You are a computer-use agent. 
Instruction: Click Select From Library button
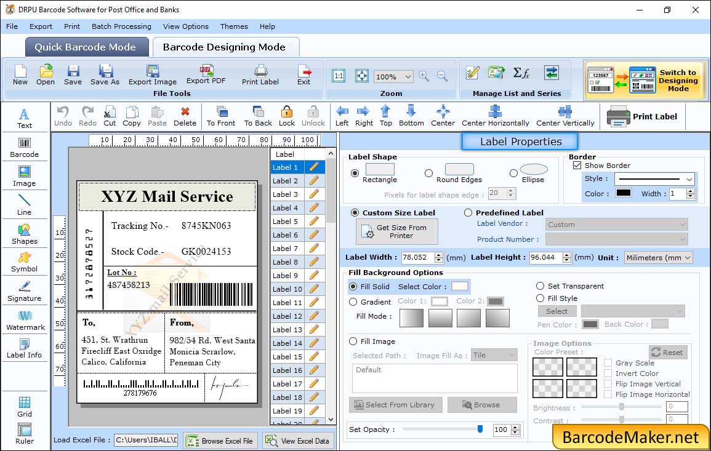click(x=395, y=405)
